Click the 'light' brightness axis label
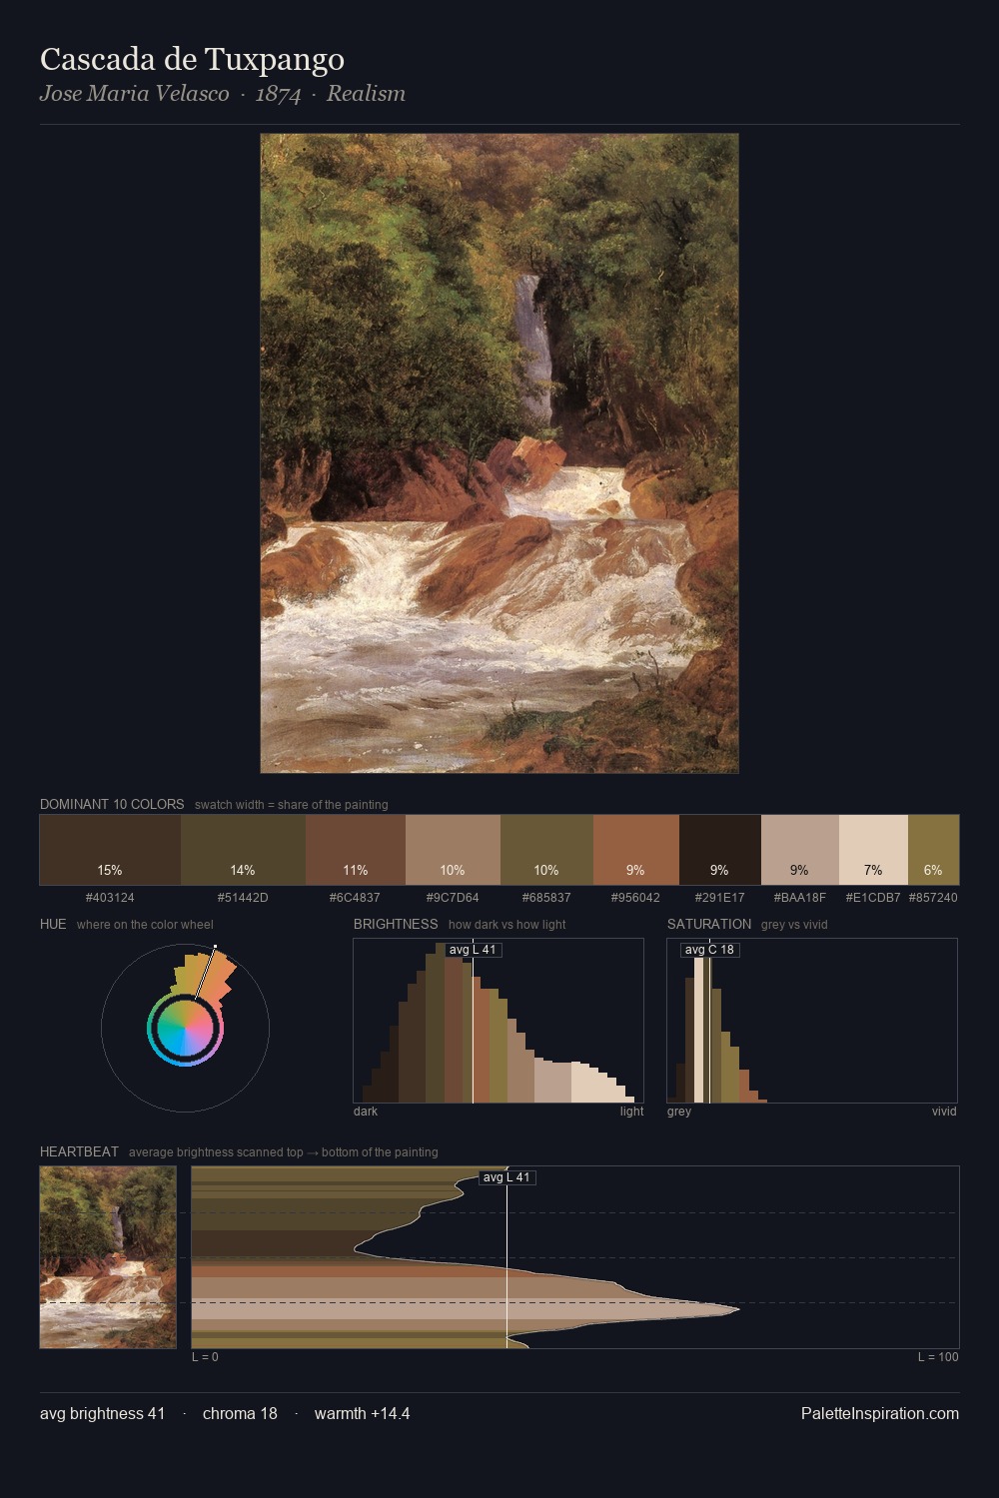The image size is (999, 1498). [631, 1112]
